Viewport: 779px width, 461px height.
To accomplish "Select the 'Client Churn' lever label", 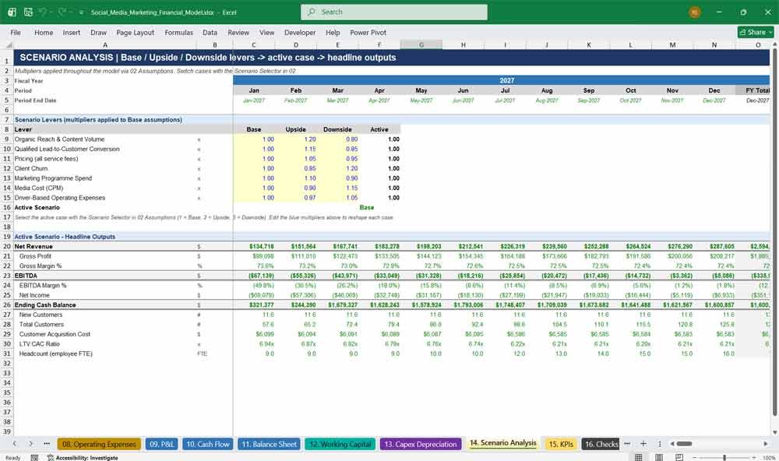I will click(x=31, y=168).
